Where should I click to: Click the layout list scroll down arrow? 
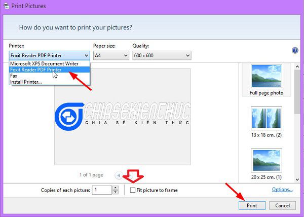click(x=297, y=179)
